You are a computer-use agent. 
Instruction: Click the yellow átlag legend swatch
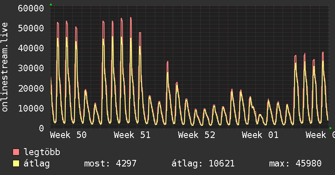16,164
